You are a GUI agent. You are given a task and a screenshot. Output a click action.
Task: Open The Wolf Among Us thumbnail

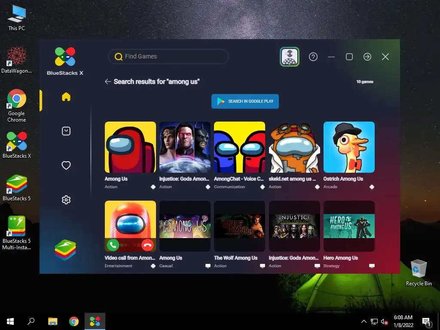[239, 226]
